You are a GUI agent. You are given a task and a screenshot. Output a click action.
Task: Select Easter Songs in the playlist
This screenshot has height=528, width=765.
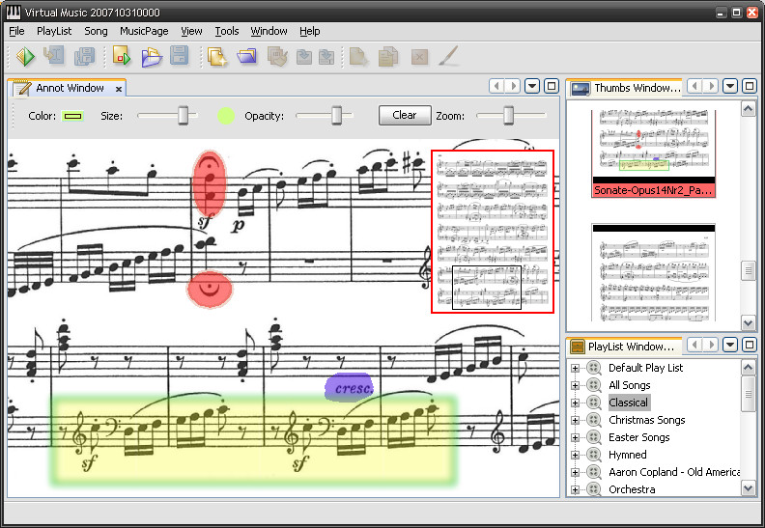point(639,437)
